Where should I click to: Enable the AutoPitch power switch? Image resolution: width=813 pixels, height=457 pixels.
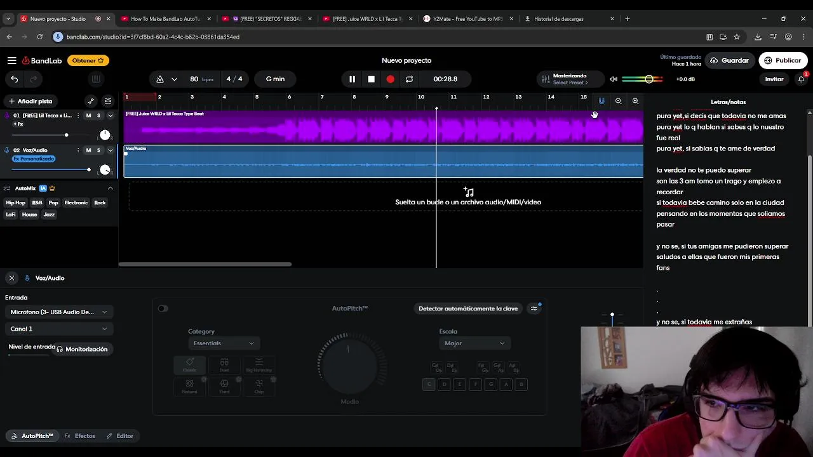coord(163,308)
